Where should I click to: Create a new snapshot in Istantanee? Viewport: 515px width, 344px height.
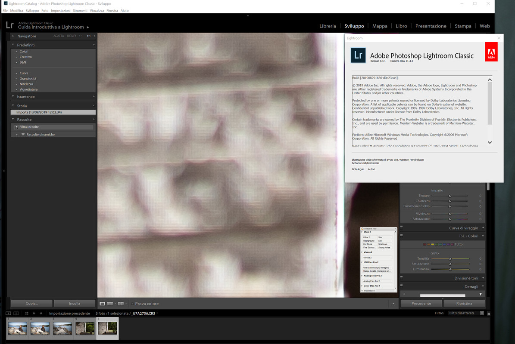[x=94, y=97]
